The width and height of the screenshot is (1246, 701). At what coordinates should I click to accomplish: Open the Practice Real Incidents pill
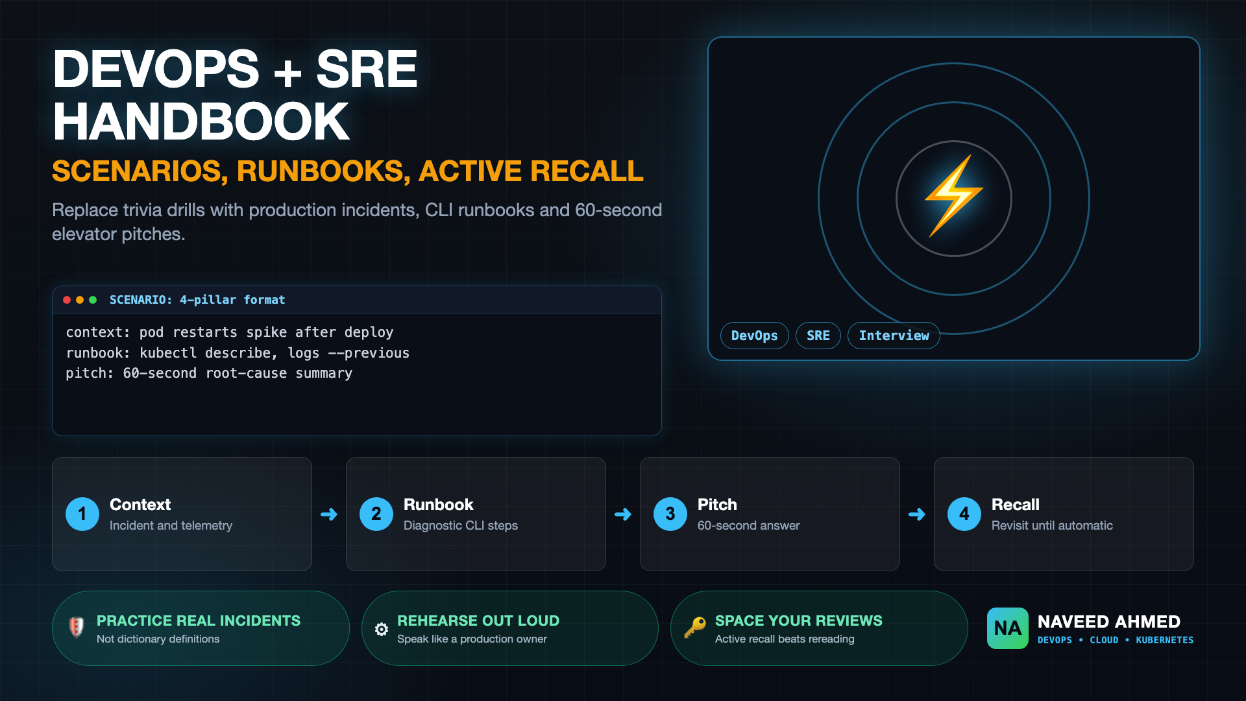(x=201, y=628)
